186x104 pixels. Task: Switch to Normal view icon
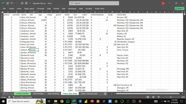(148, 97)
